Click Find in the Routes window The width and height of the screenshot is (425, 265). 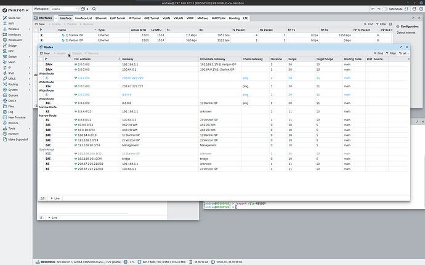pos(378,53)
